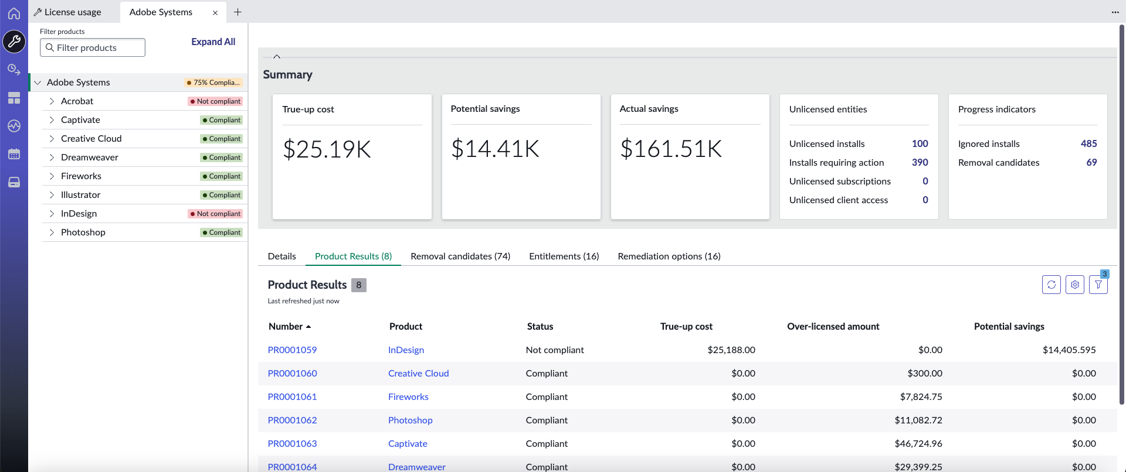This screenshot has width=1126, height=472.
Task: Click the $161.51K Actual savings value
Action: pos(671,149)
